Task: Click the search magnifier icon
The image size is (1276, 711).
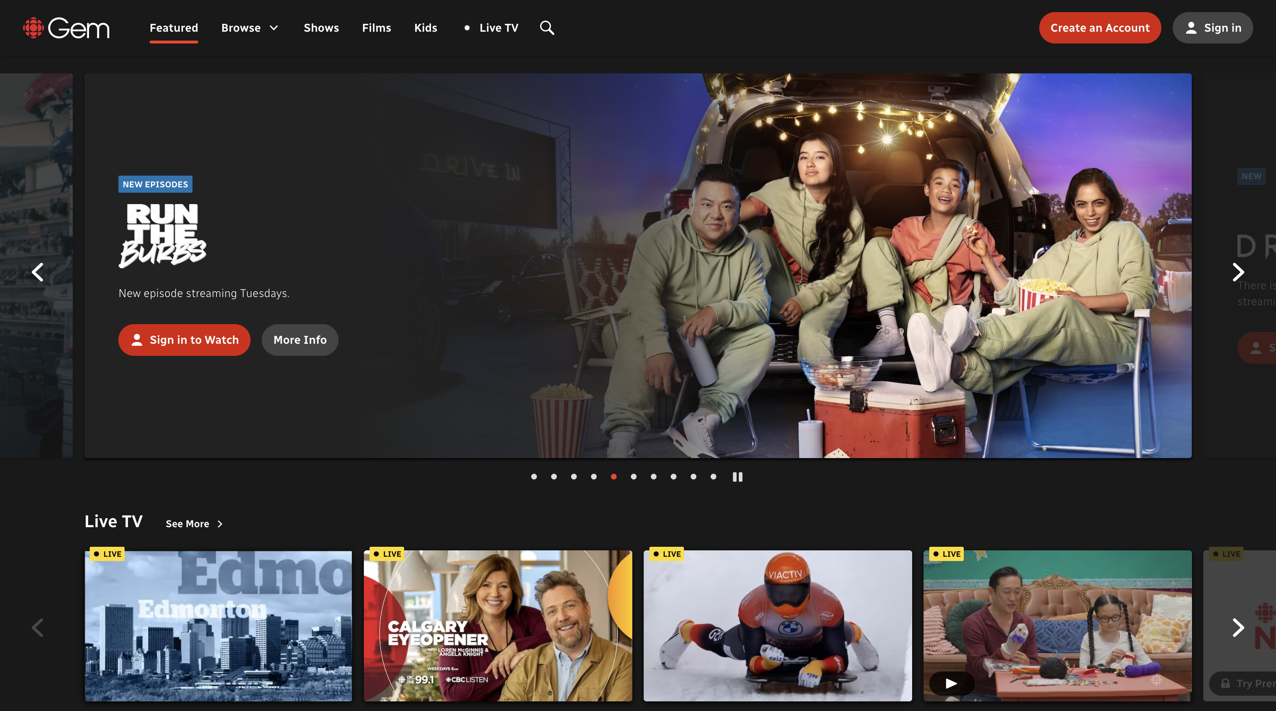Action: [x=547, y=28]
